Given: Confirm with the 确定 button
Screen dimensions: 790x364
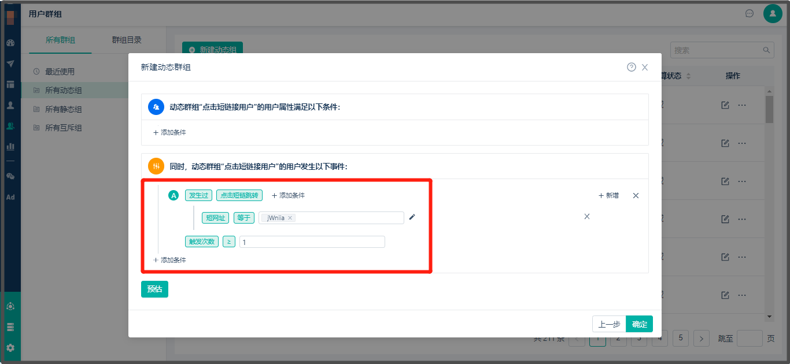Looking at the screenshot, I should click(640, 324).
